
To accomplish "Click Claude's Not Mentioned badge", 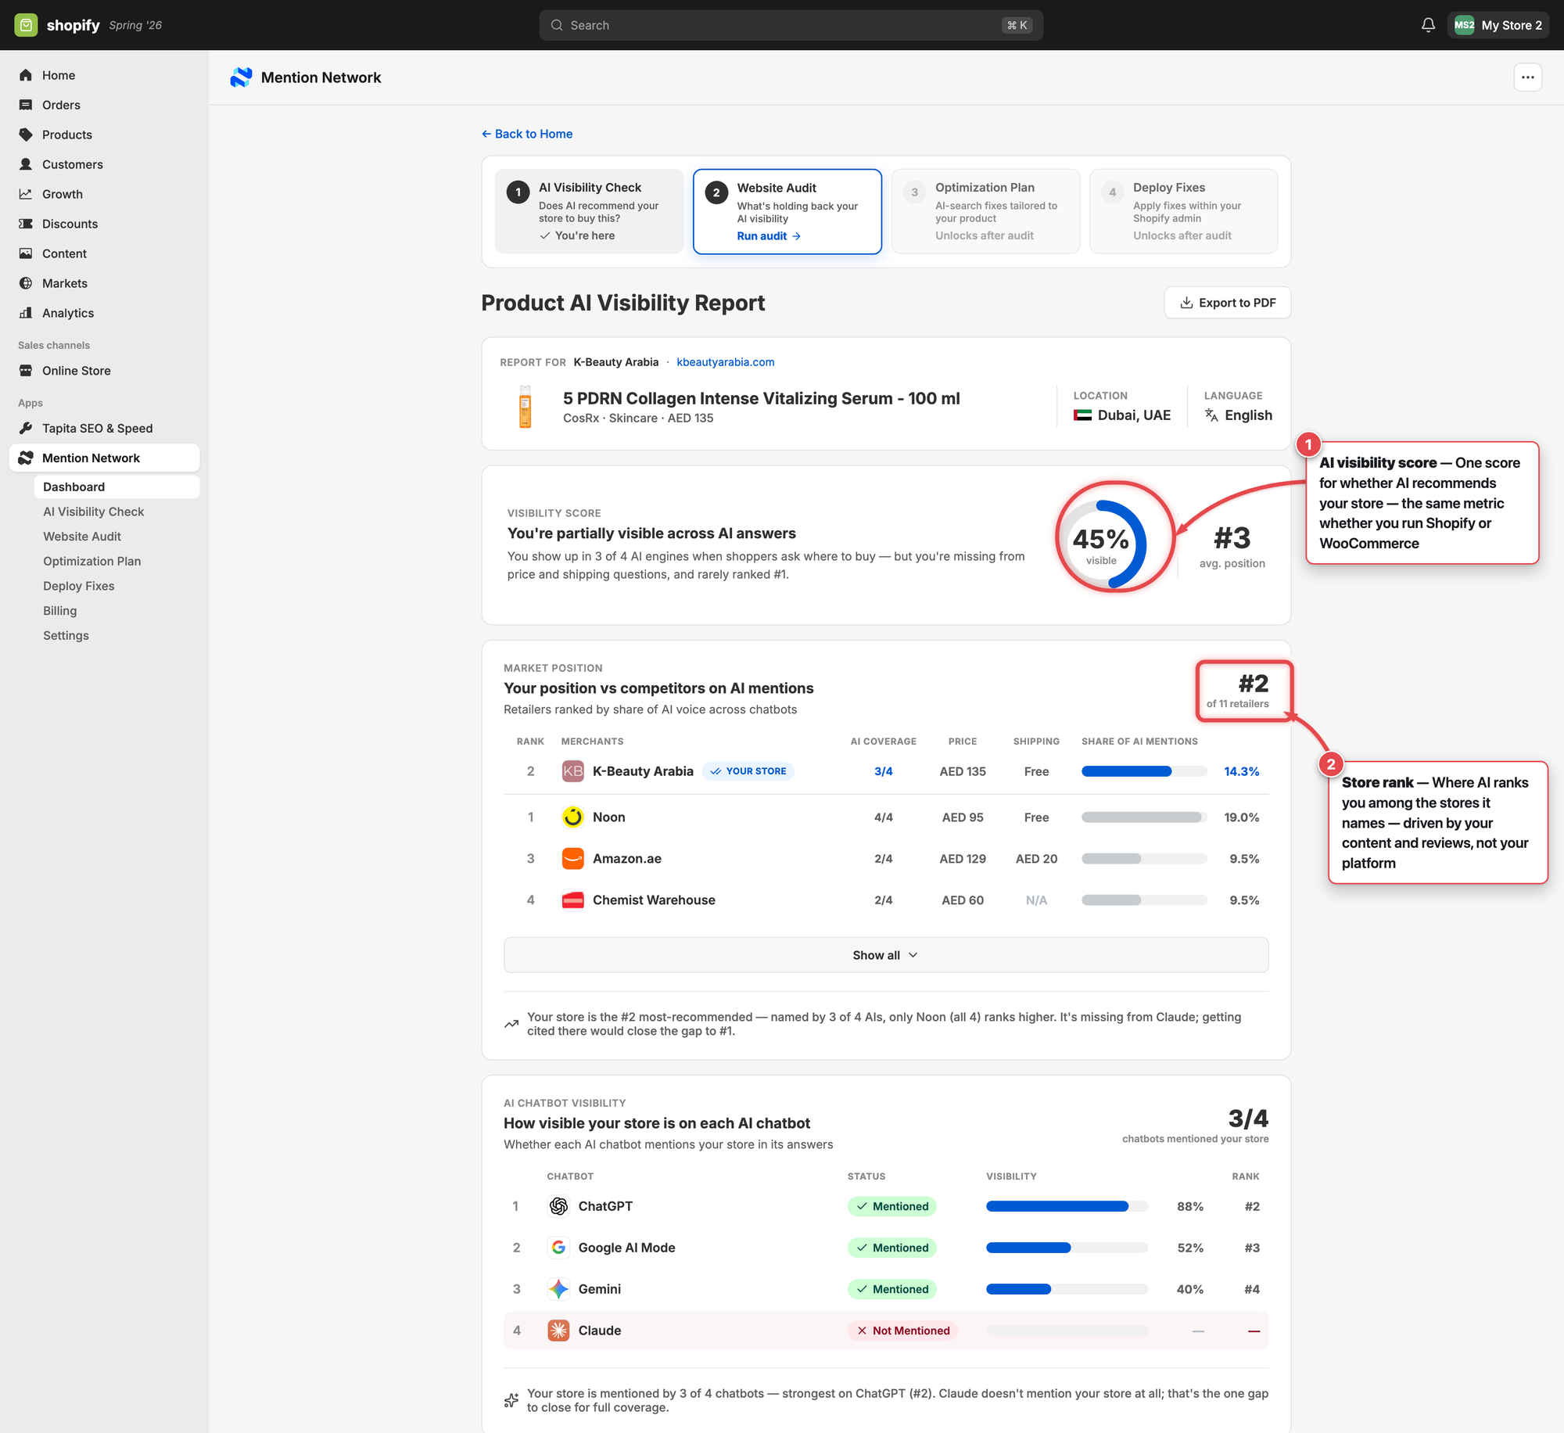I will point(903,1331).
